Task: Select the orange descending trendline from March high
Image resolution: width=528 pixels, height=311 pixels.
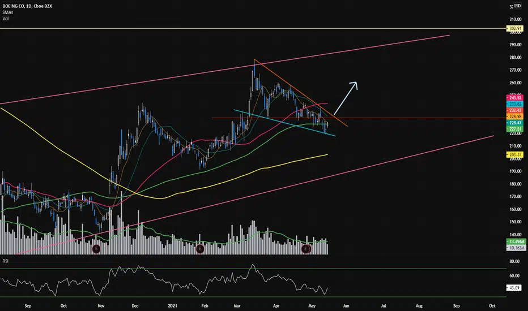Action: 301,93
